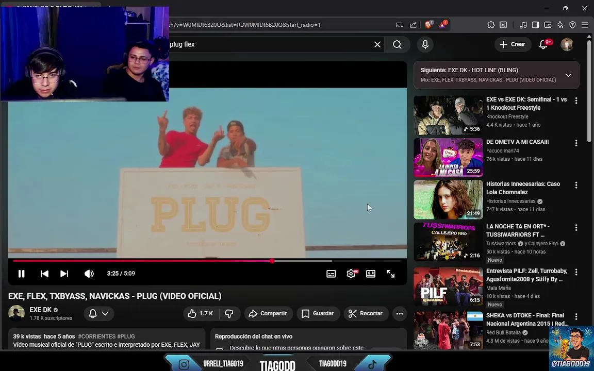The image size is (594, 371).
Task: Open Brave Wallet icon
Action: click(x=548, y=25)
